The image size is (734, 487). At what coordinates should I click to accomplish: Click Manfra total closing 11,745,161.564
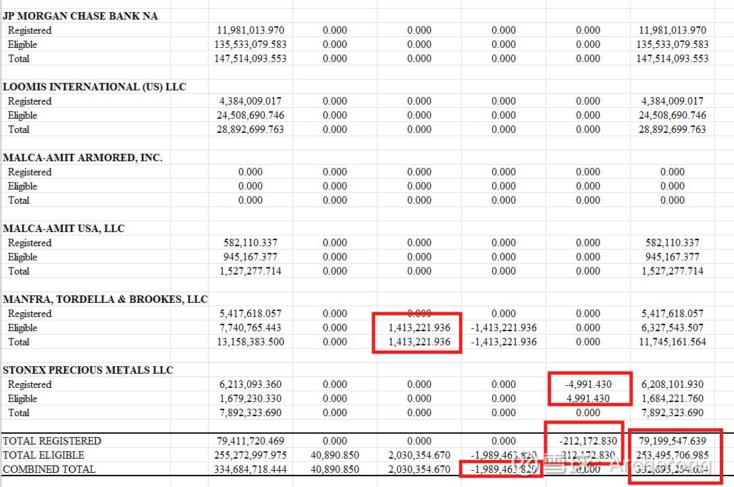(672, 342)
